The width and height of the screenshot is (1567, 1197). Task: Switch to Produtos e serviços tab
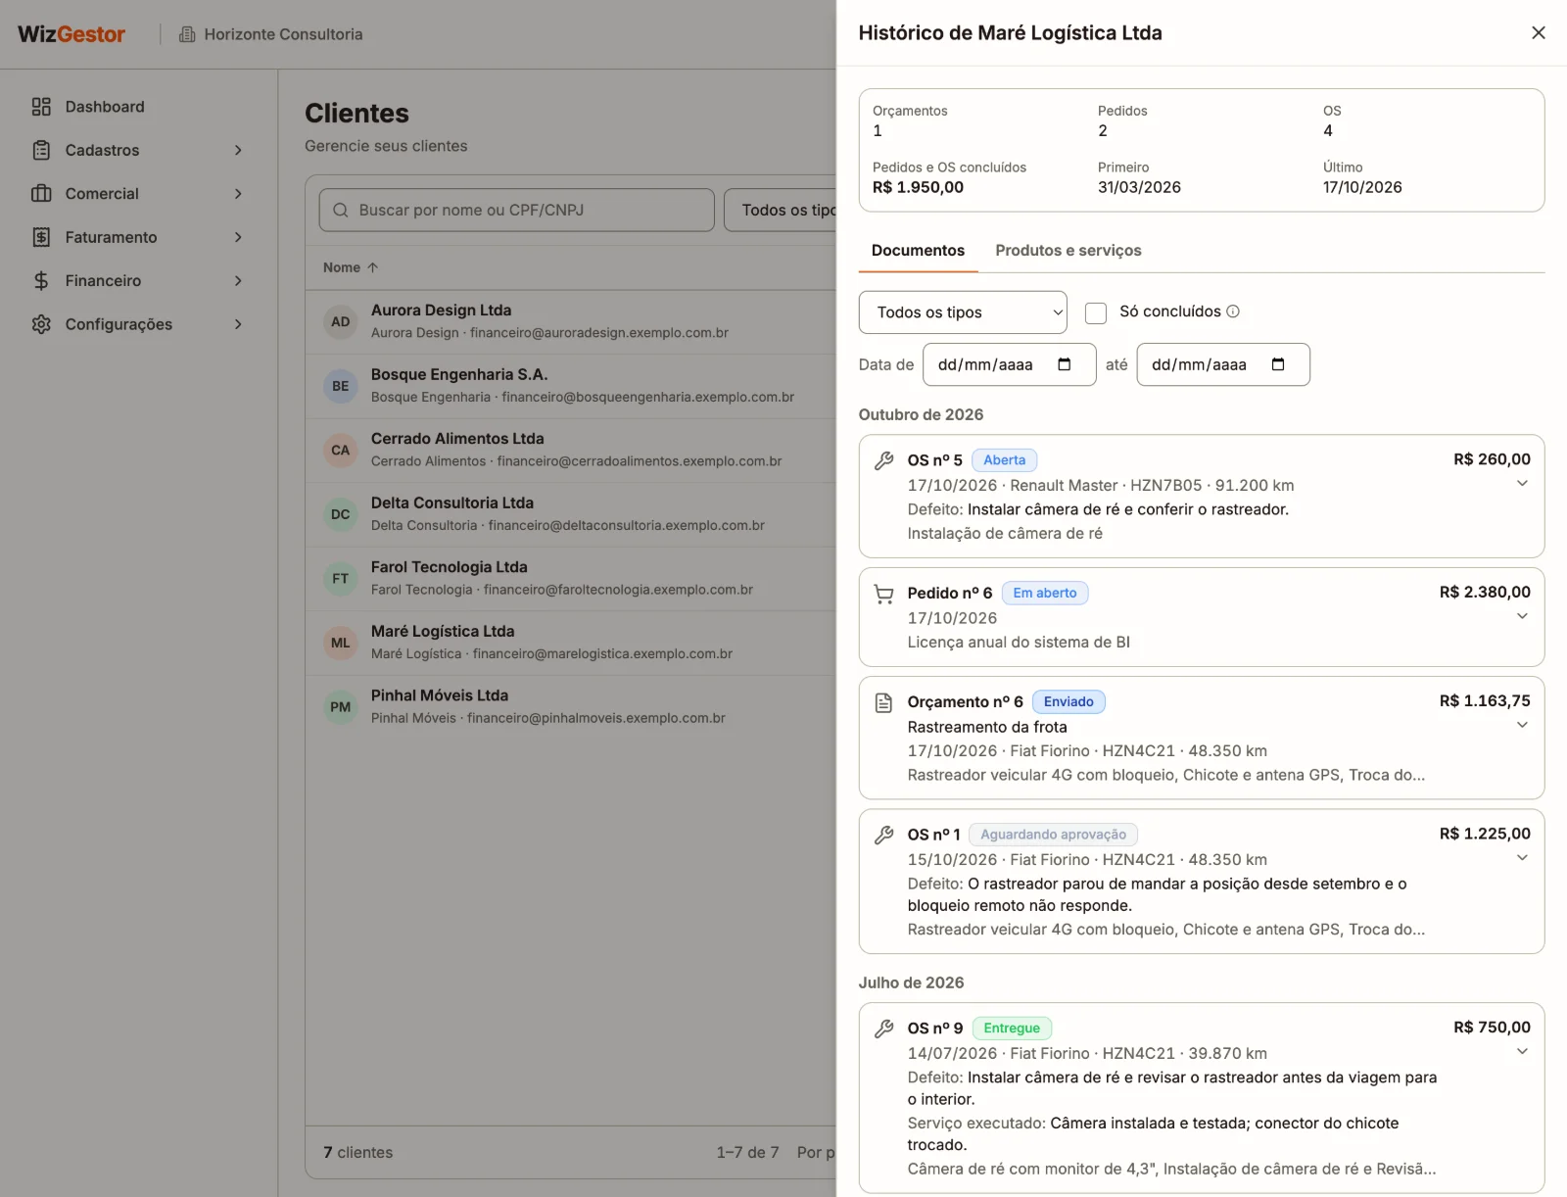1068,251
